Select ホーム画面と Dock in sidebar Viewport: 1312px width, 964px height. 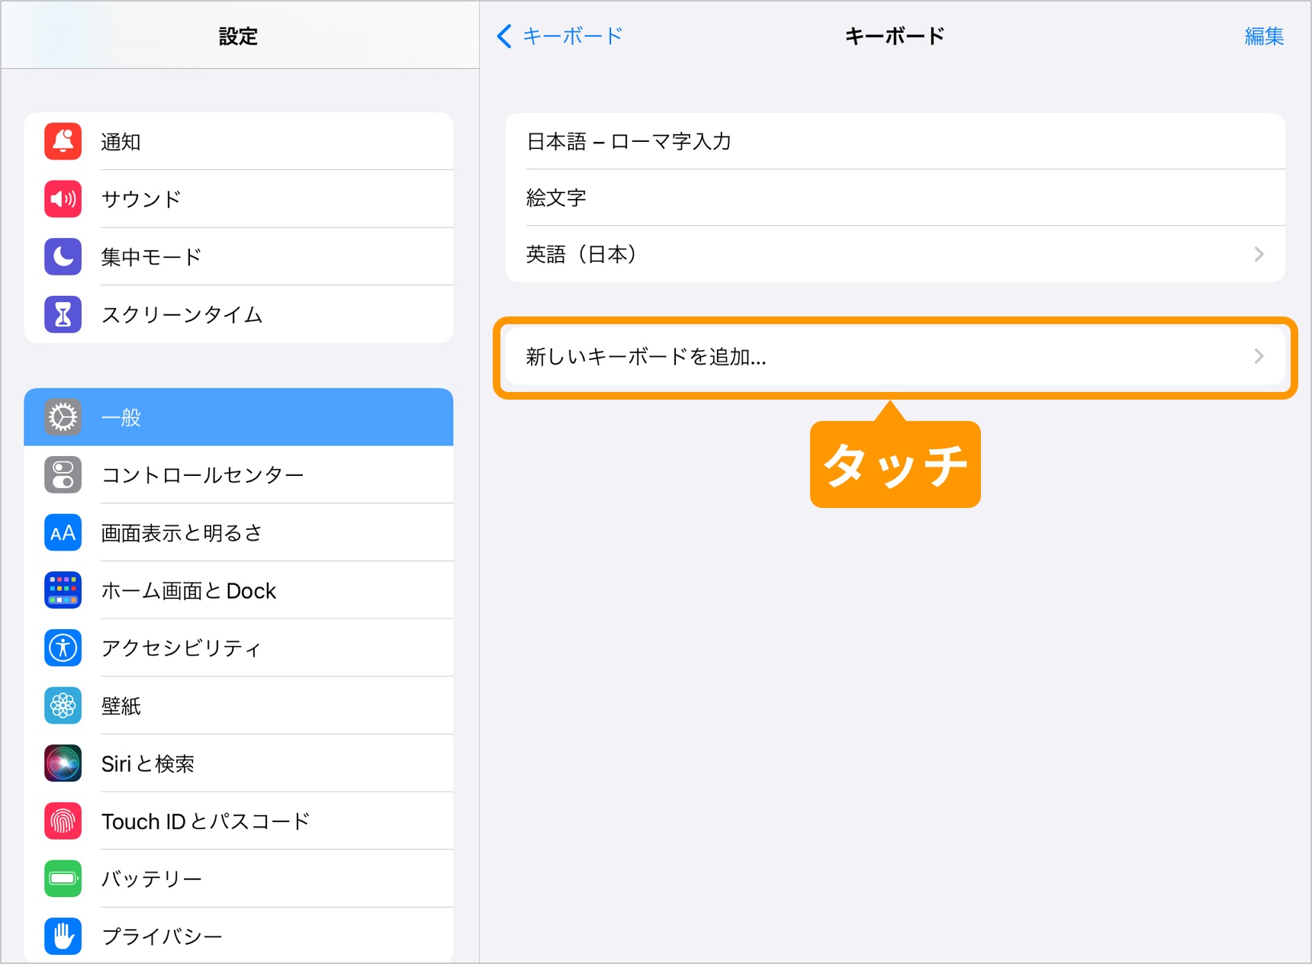(x=189, y=590)
